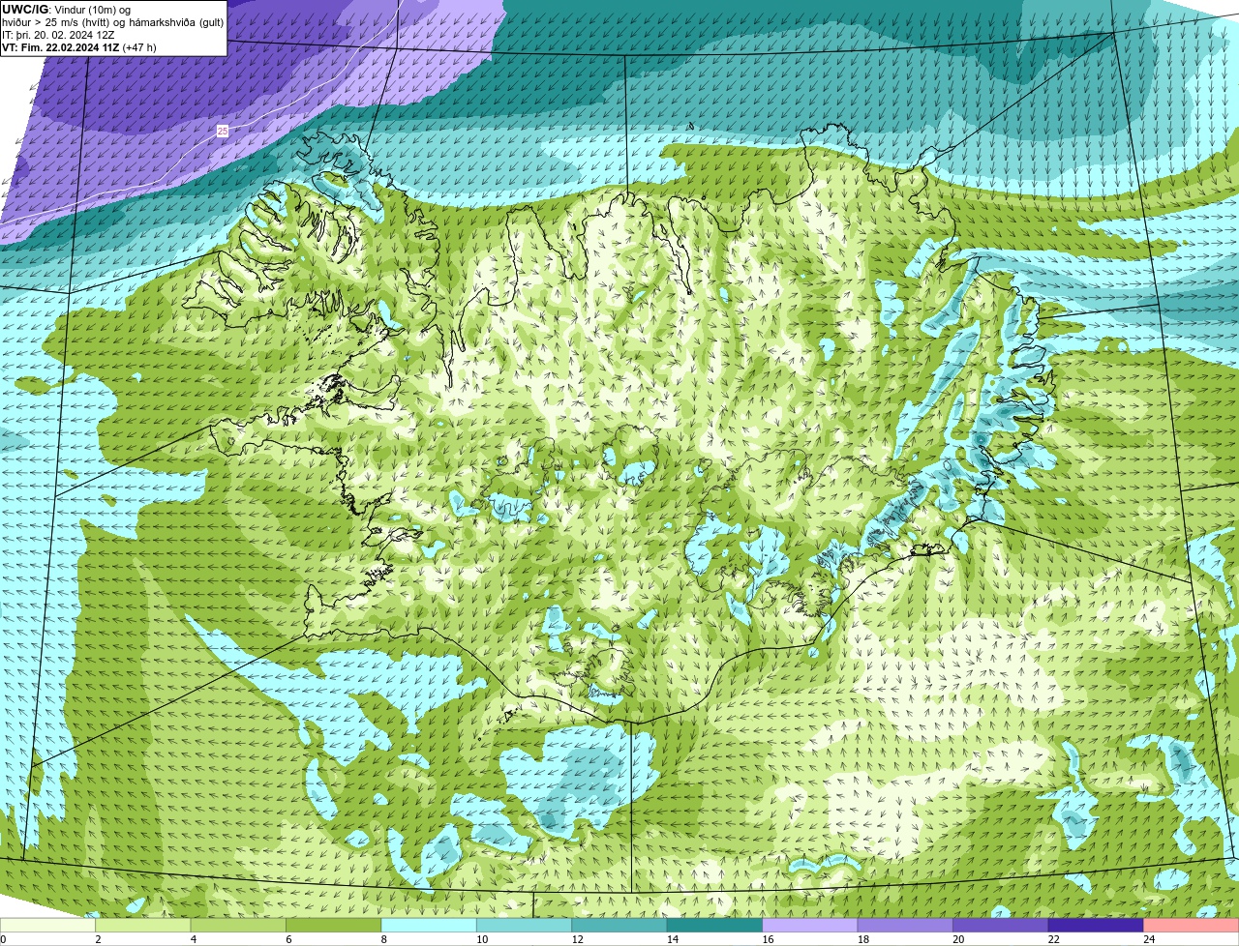Click the legend scale value '20'
Screen dimensions: 1239x946
point(958,938)
